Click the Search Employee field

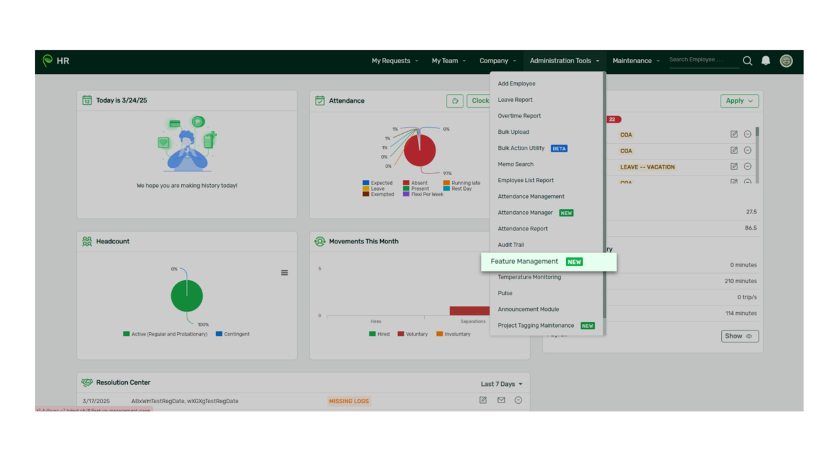[704, 60]
